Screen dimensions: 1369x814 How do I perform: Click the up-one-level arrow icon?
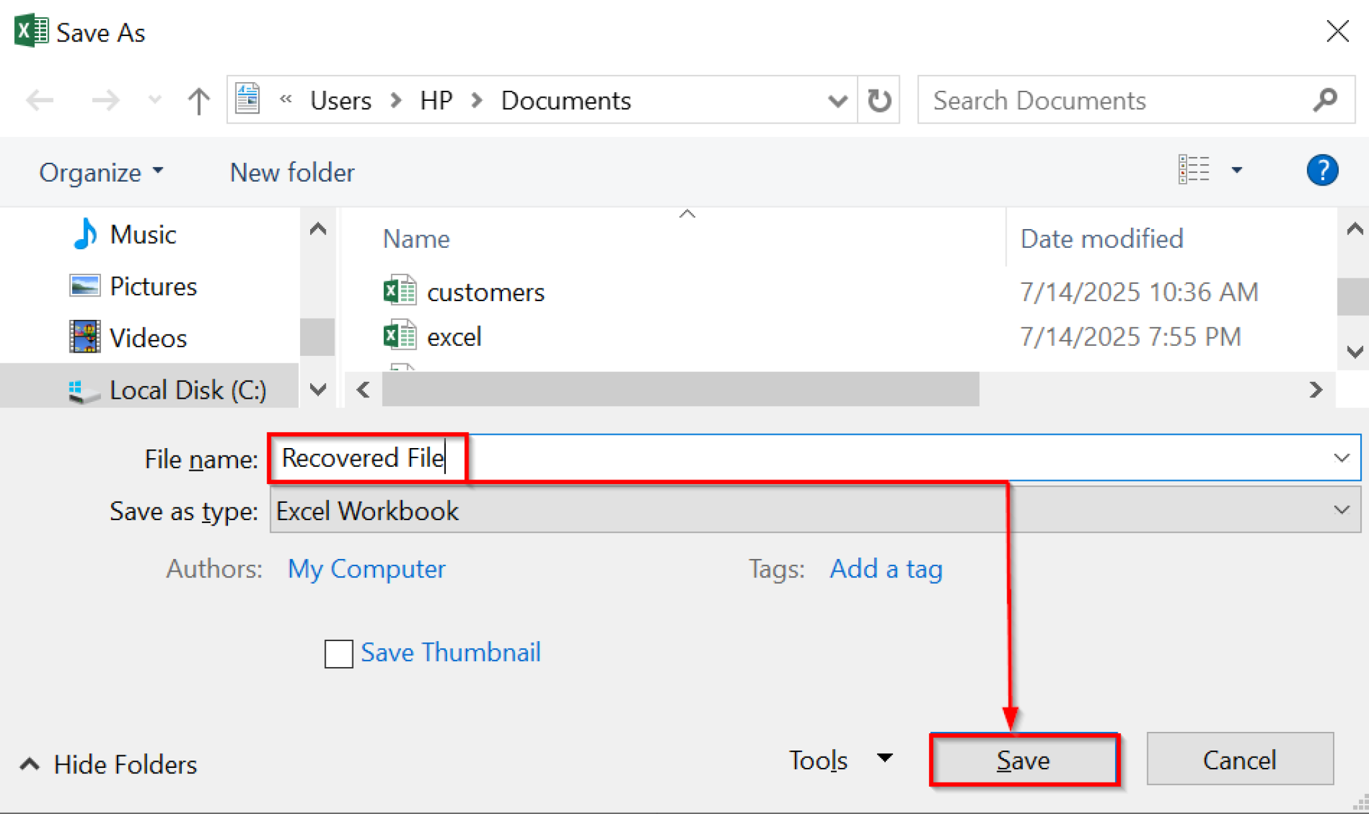pos(198,100)
